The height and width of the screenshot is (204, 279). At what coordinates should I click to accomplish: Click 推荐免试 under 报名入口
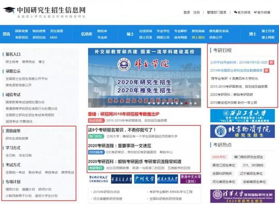(28, 62)
